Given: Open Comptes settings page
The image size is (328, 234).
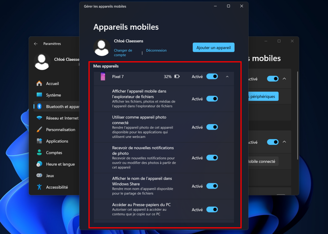Looking at the screenshot, I should 56,152.
